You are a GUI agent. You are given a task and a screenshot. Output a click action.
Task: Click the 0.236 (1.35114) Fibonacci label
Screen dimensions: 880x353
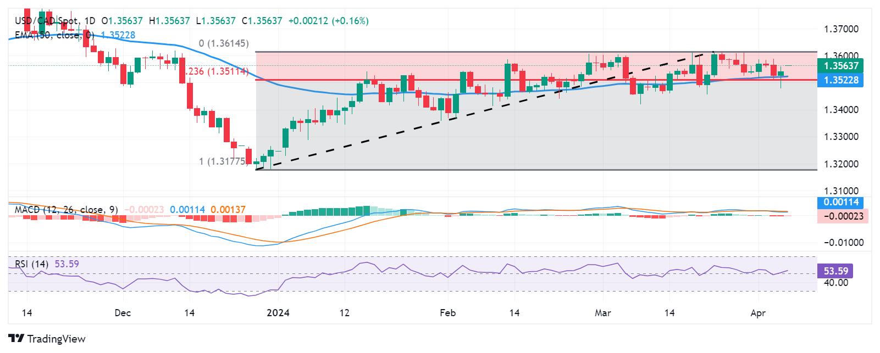pos(217,72)
